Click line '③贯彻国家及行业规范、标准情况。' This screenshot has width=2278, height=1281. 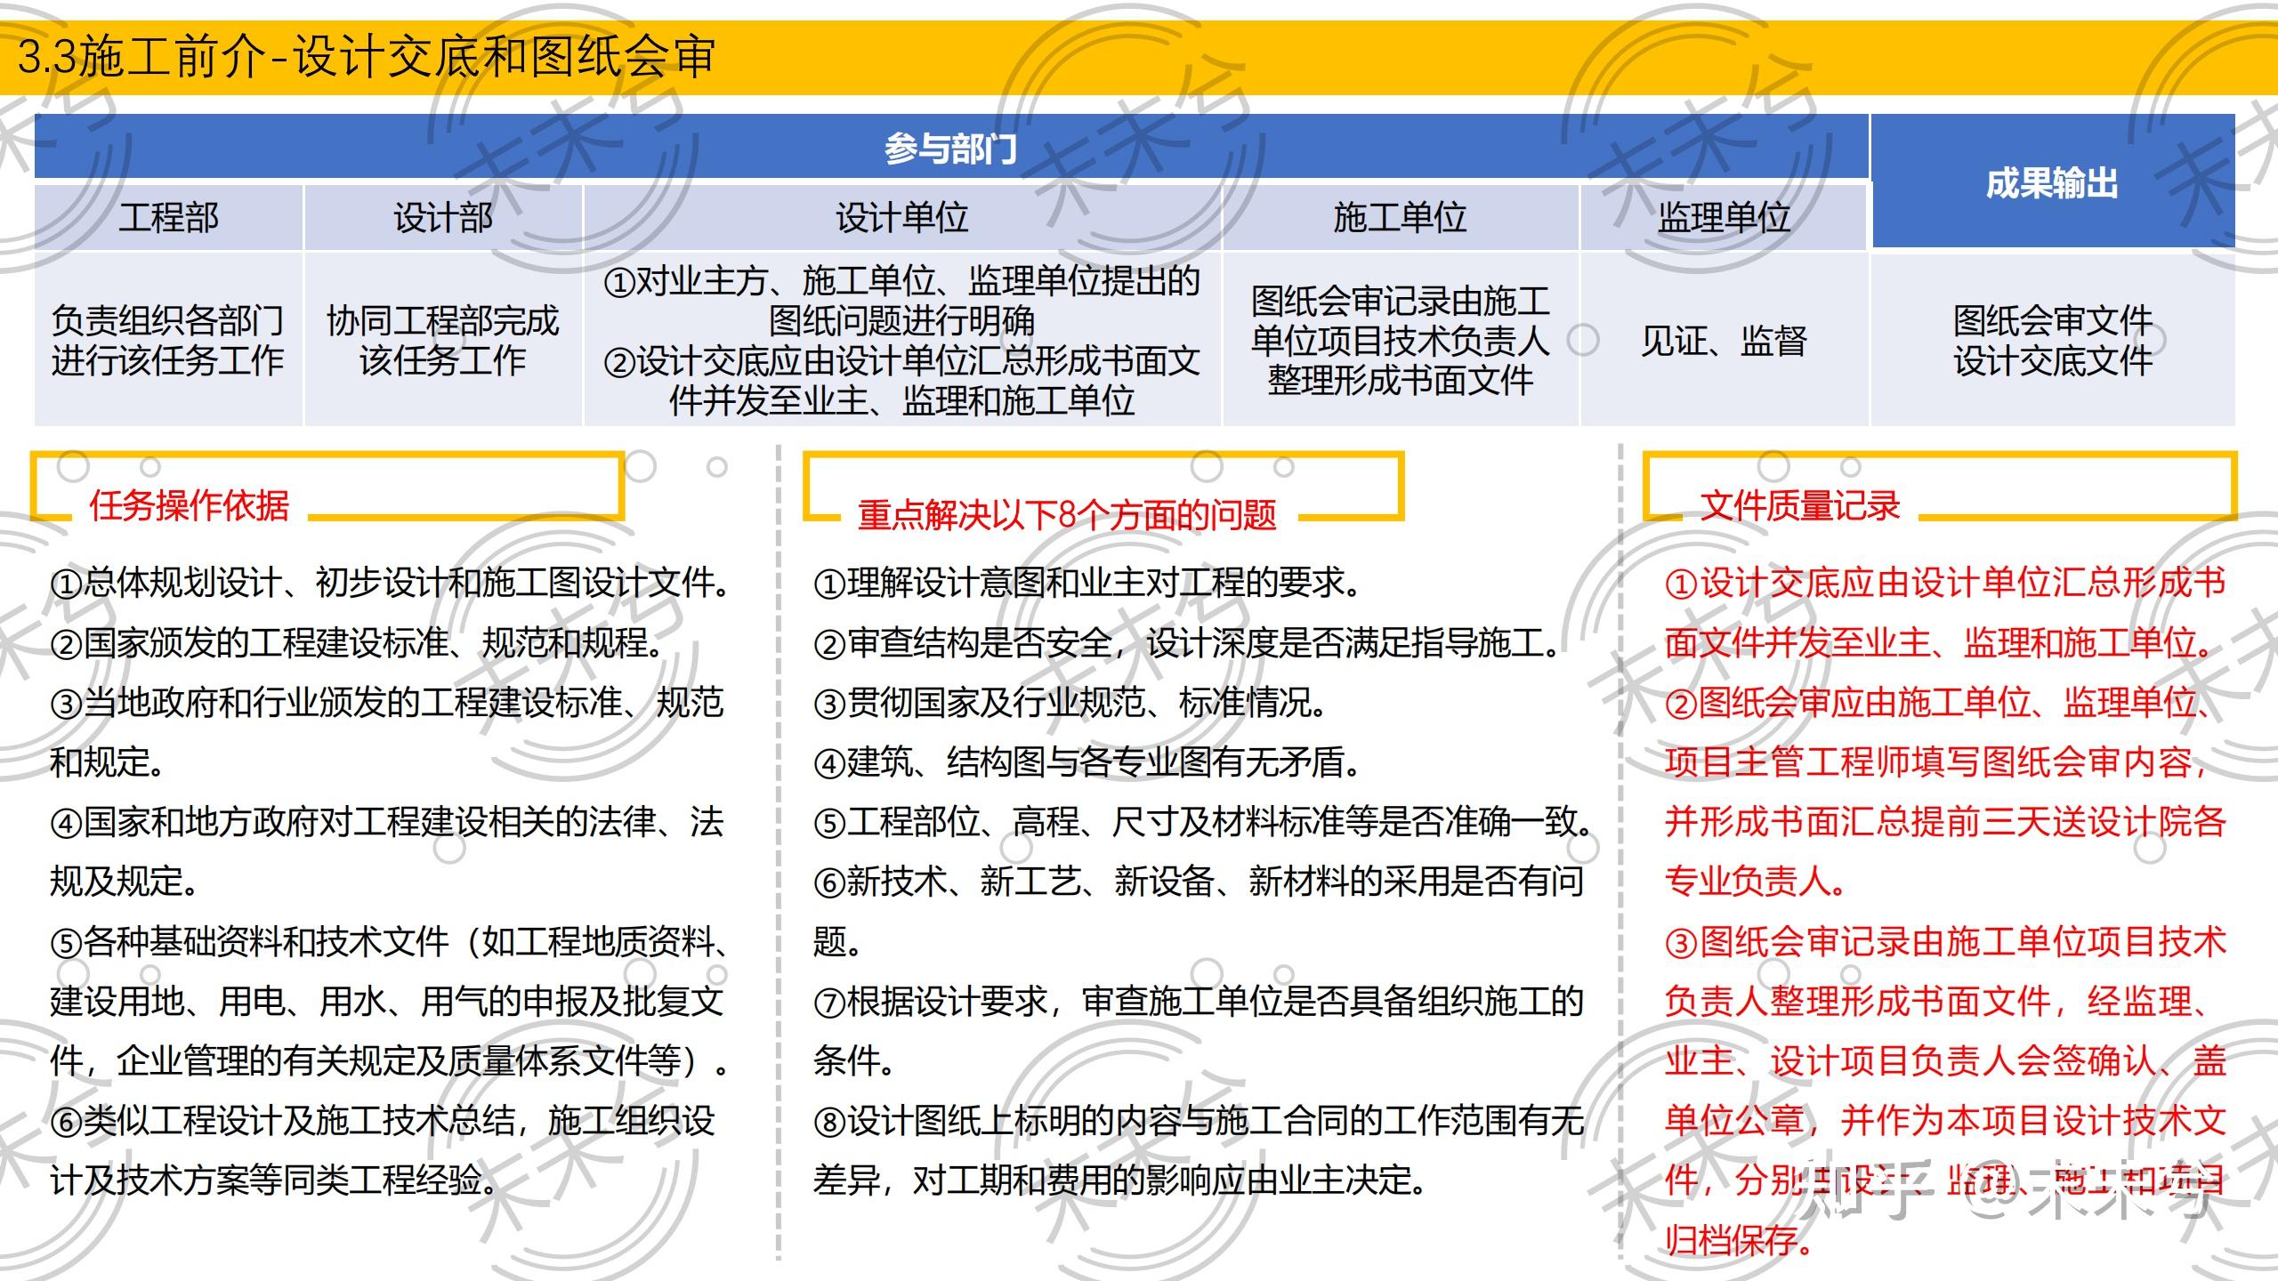click(1070, 703)
